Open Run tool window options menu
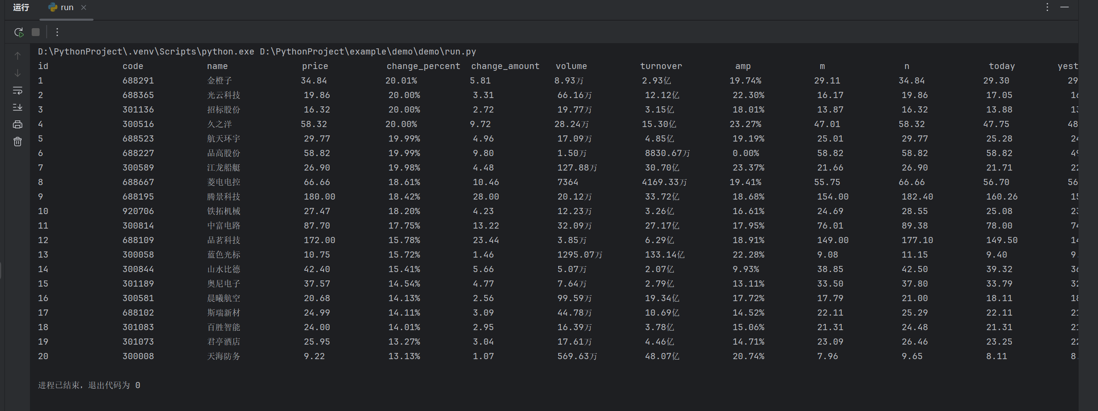 (x=1047, y=7)
